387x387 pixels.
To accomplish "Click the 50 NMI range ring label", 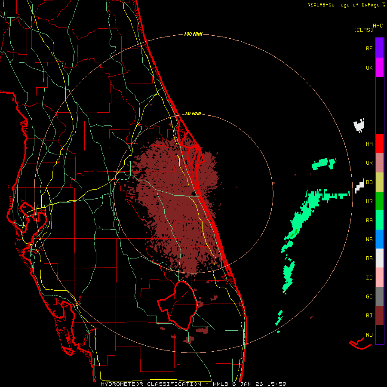I will click(193, 114).
